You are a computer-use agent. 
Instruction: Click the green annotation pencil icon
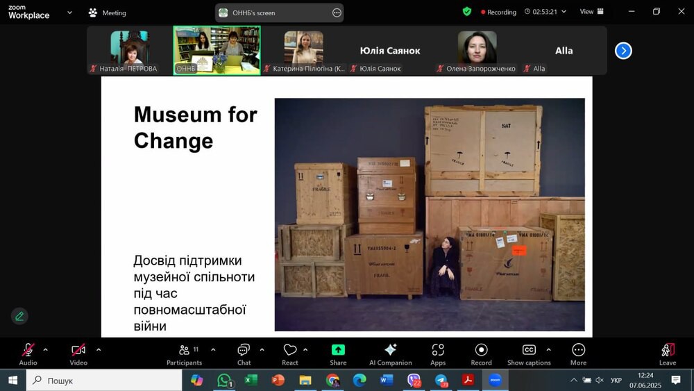click(19, 316)
